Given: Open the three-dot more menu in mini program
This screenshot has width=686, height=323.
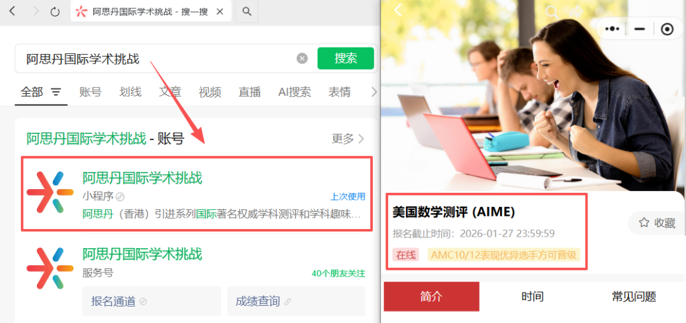Looking at the screenshot, I should (x=612, y=29).
